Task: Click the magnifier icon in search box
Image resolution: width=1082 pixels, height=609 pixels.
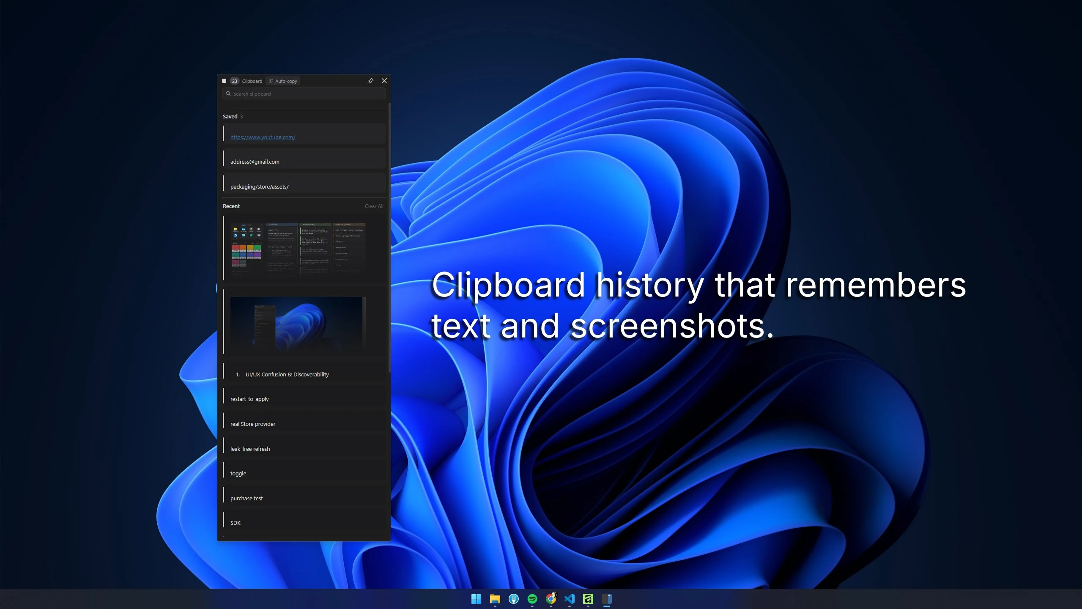Action: click(x=228, y=93)
